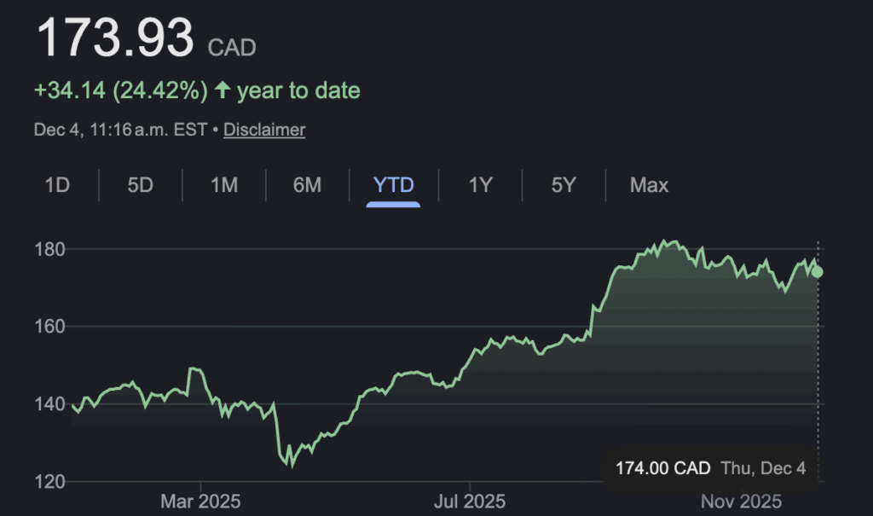The height and width of the screenshot is (516, 873).
Task: Switch chart to 1Y range
Action: pyautogui.click(x=481, y=184)
